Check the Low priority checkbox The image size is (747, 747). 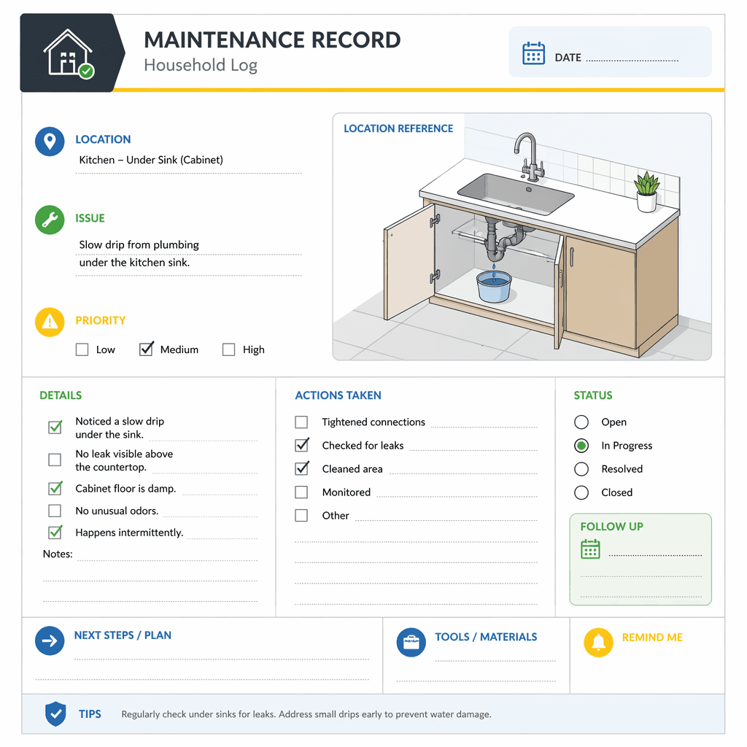pos(82,349)
